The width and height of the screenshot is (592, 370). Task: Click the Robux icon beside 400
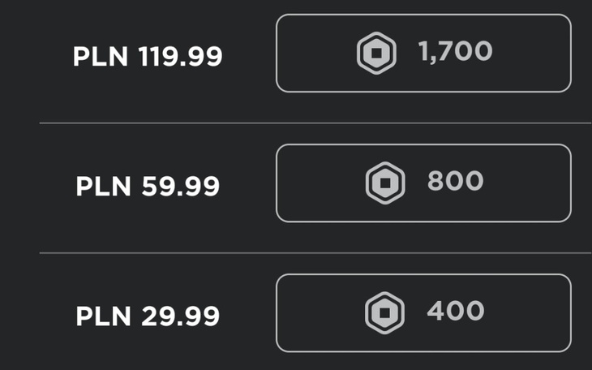pos(384,312)
